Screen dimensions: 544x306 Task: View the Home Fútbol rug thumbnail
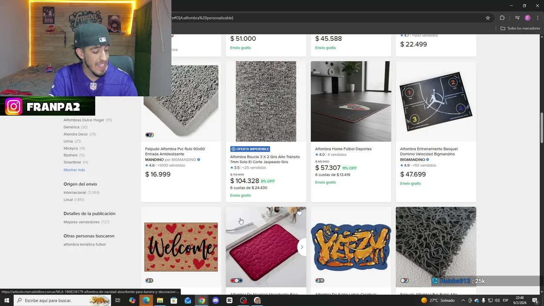[x=351, y=102]
